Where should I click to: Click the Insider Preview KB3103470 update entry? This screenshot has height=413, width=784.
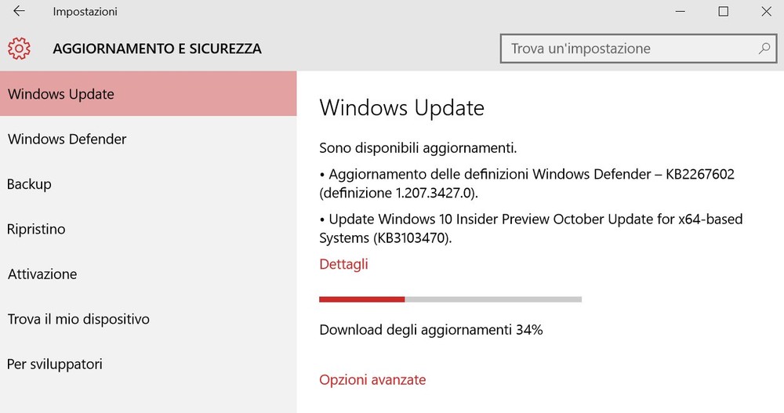[531, 228]
